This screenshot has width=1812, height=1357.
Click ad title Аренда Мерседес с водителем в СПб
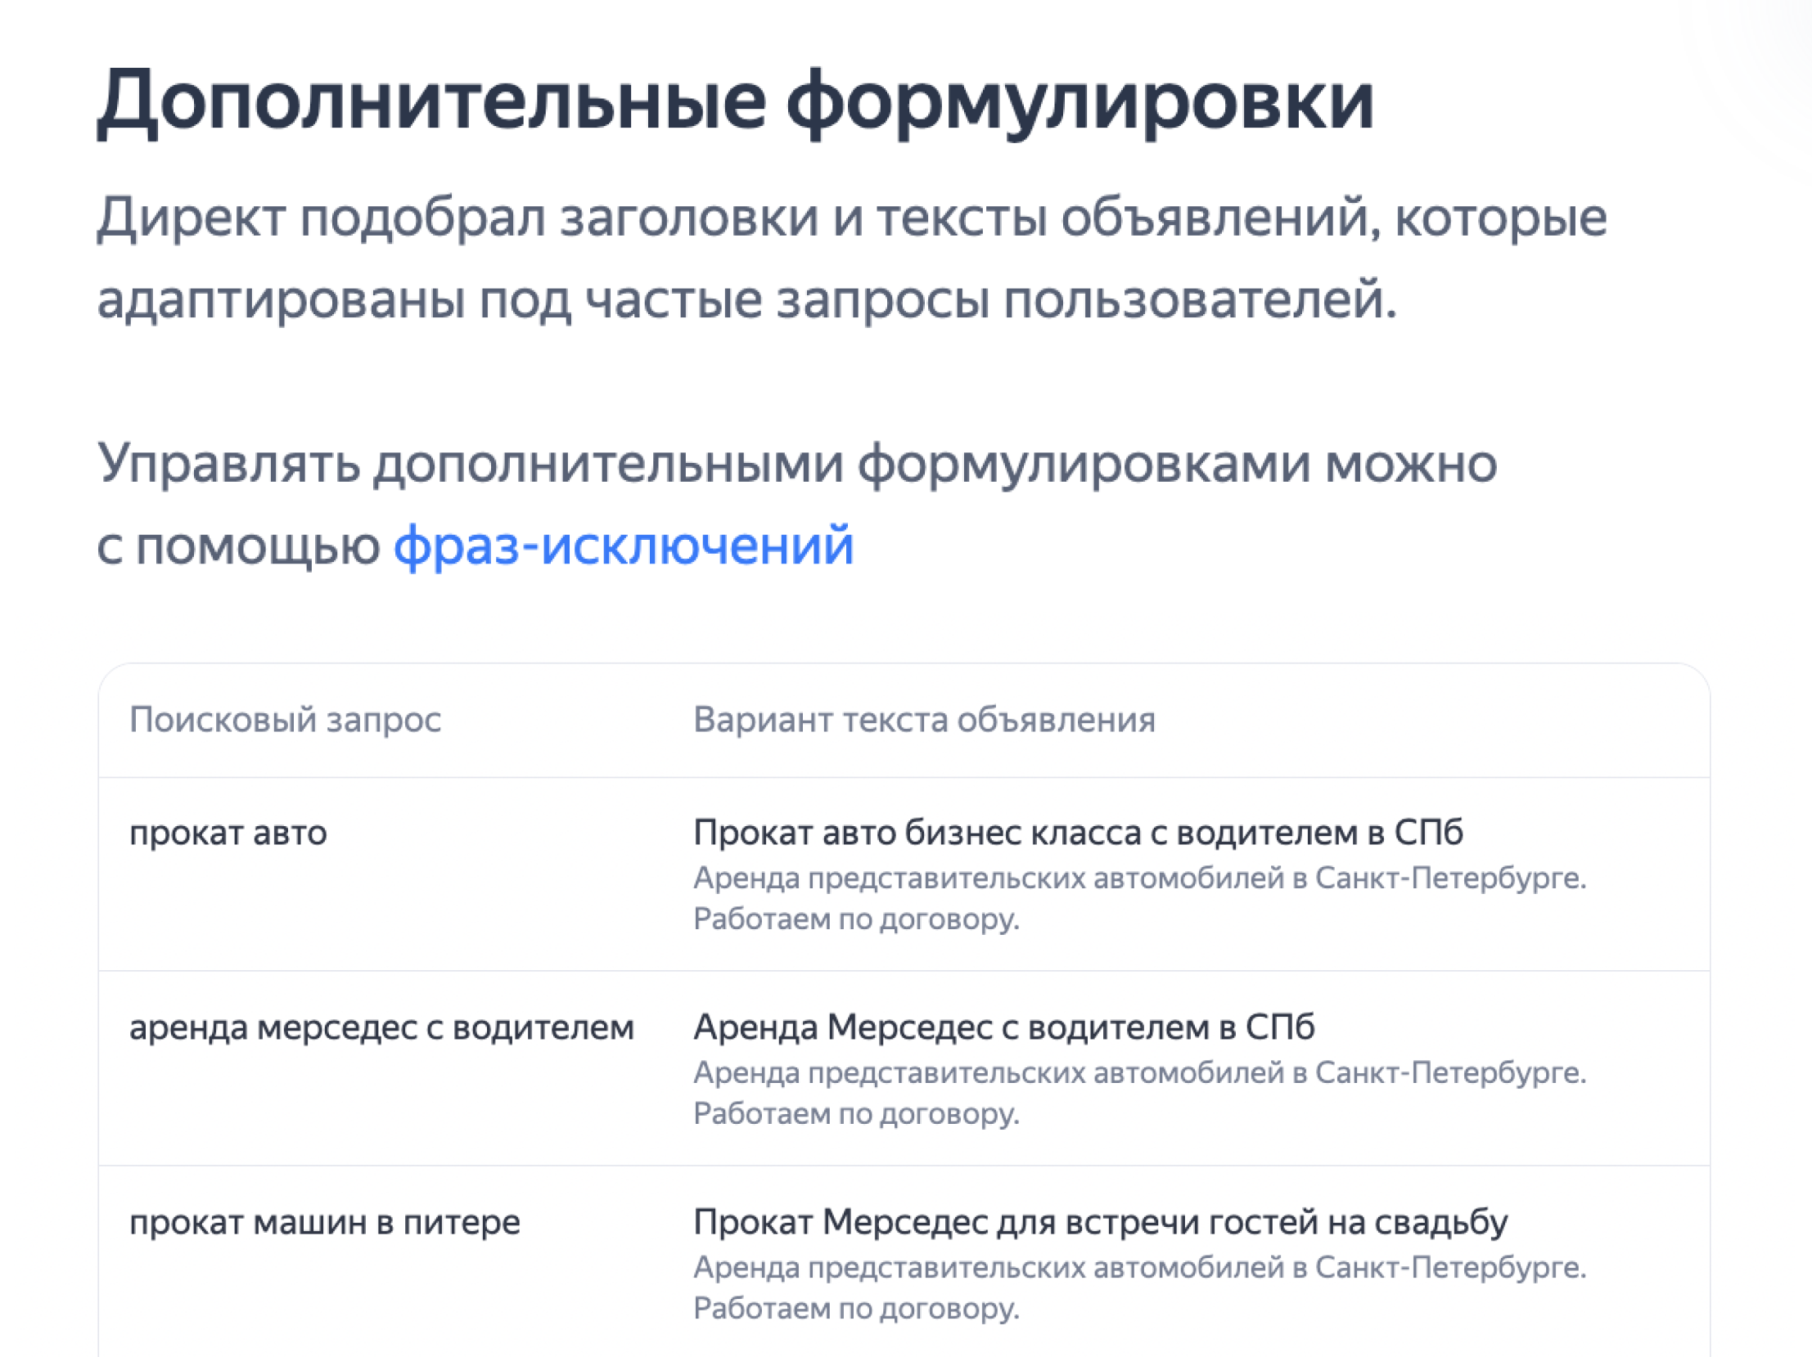1003,1027
